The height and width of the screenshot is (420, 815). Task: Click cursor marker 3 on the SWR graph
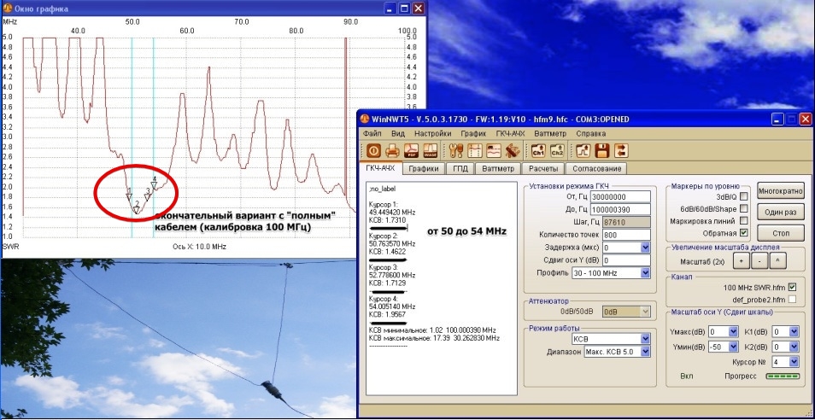pyautogui.click(x=148, y=195)
